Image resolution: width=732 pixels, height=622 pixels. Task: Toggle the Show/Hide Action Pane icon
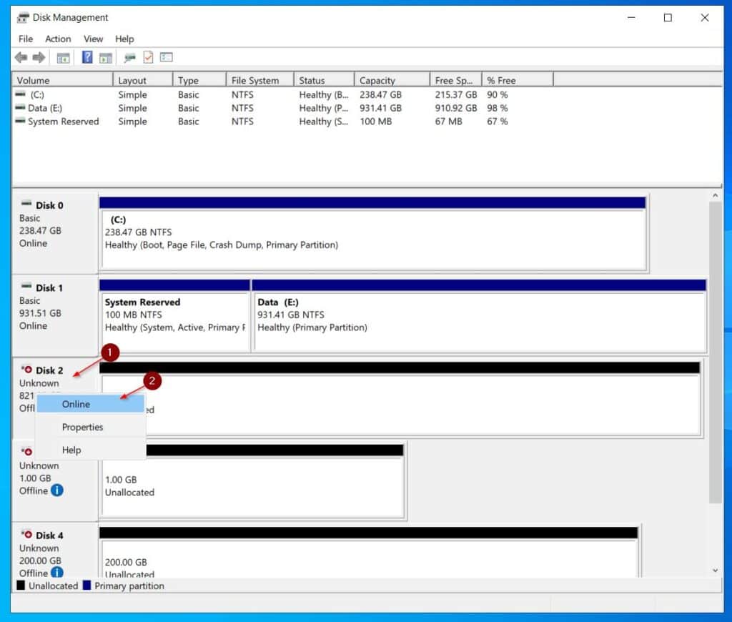106,58
